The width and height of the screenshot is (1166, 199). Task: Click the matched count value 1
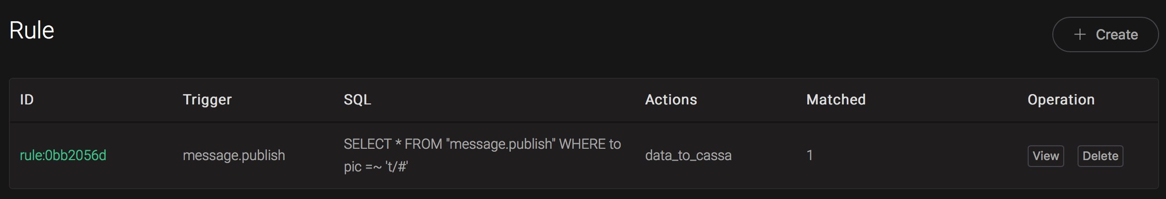click(810, 156)
